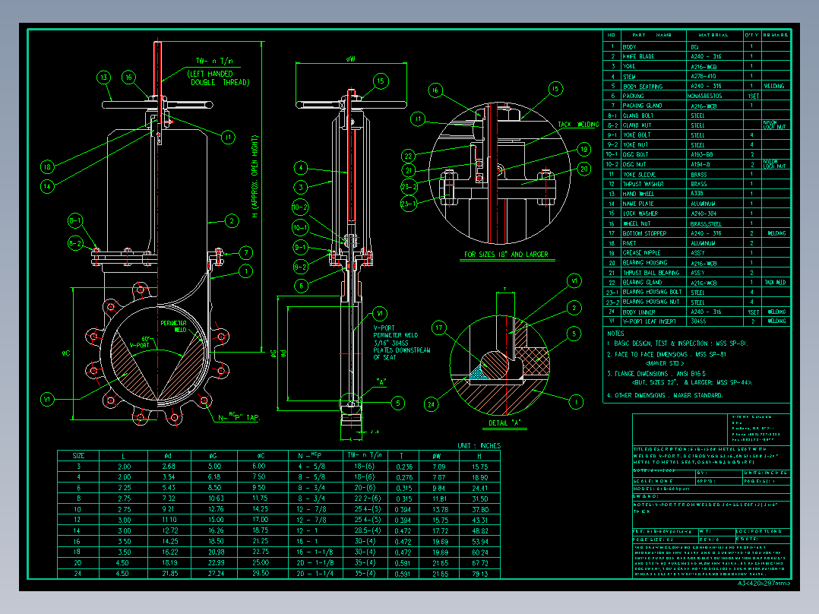Click balloon 7 near the packing gland
Screen dimensions: 819x614
tap(245, 253)
